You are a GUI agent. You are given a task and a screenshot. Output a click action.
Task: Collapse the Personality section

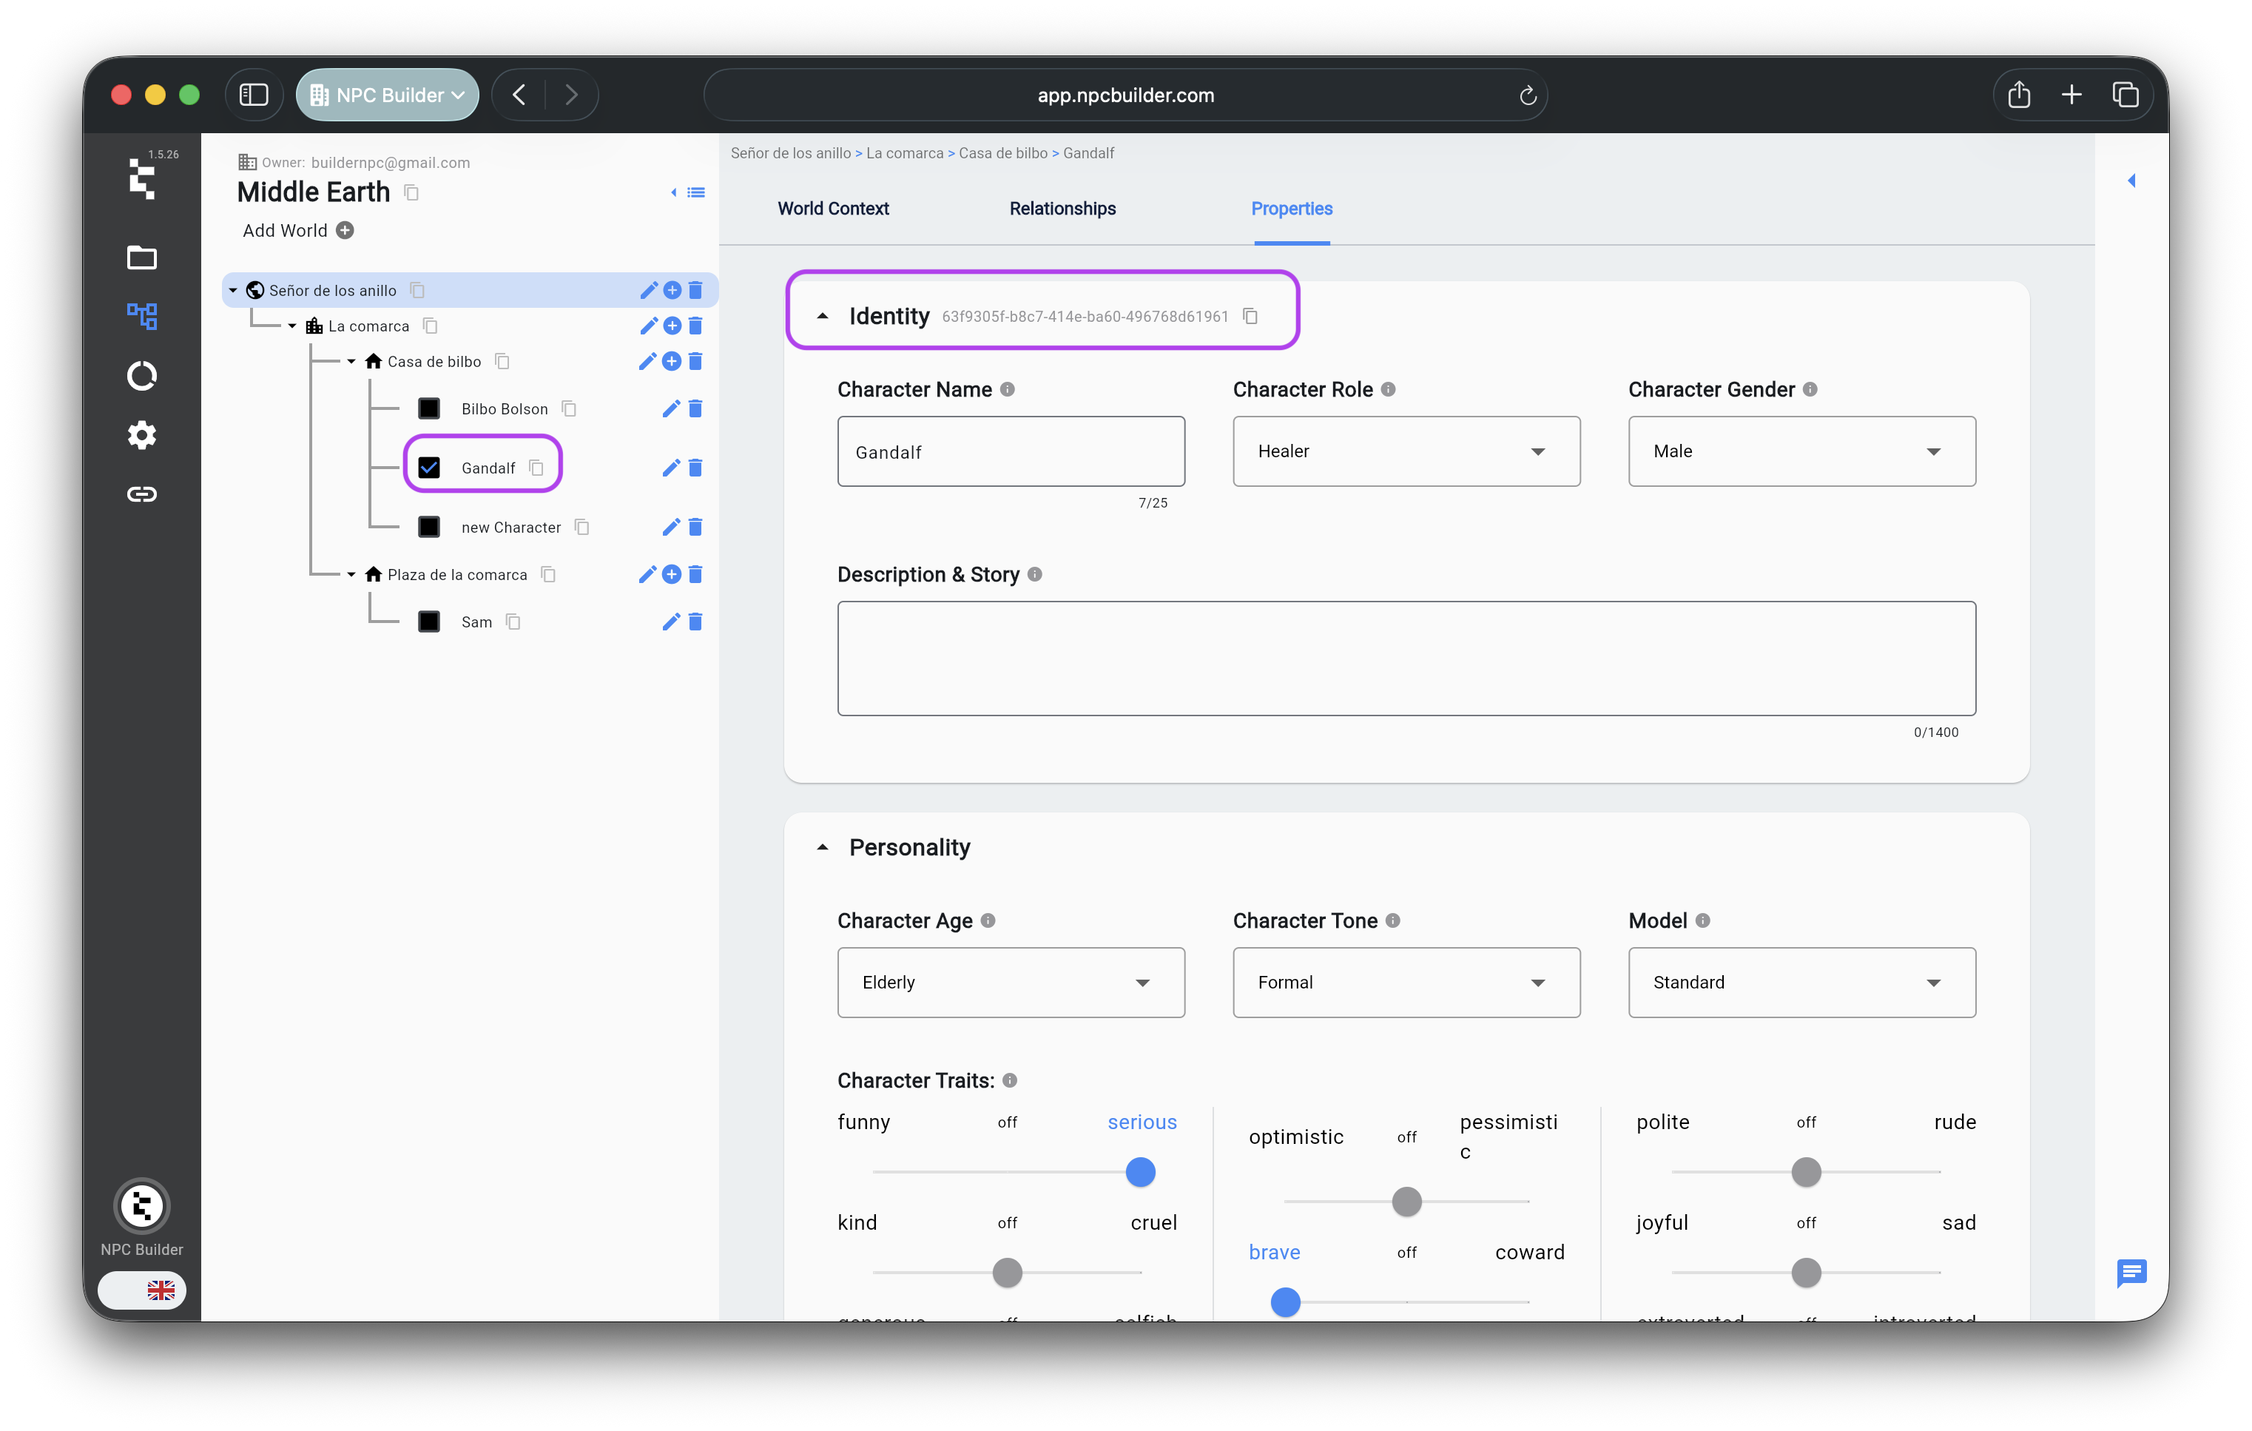[x=823, y=847]
